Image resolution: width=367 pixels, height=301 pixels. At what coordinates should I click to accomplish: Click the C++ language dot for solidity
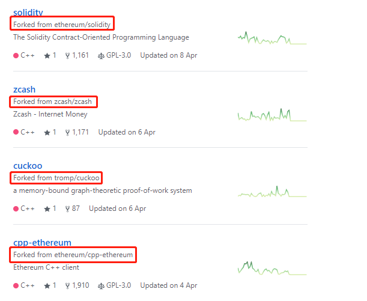tap(16, 55)
